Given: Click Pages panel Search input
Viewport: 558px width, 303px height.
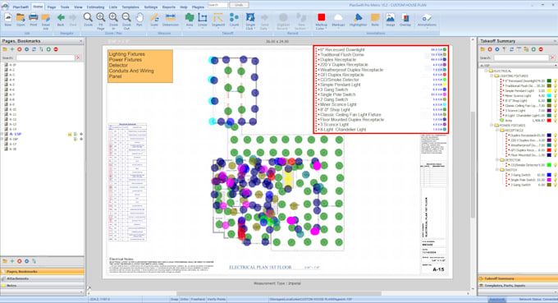Looking at the screenshot, I should [46, 57].
